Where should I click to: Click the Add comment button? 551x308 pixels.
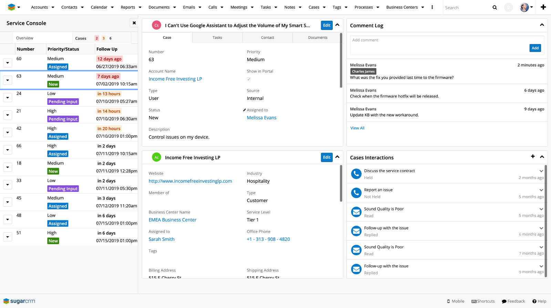[535, 48]
